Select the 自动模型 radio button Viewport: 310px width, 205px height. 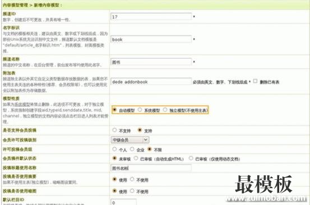click(x=114, y=110)
